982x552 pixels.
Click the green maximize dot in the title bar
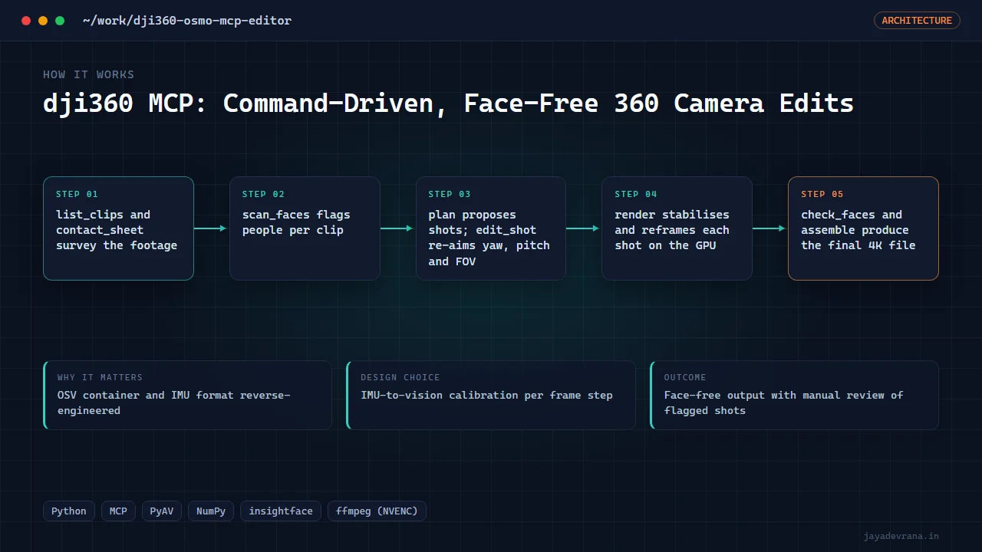click(60, 21)
